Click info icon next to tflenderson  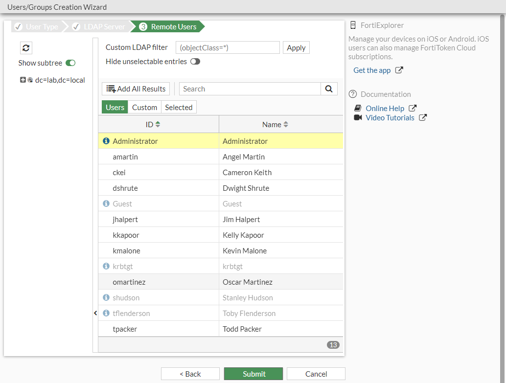106,314
